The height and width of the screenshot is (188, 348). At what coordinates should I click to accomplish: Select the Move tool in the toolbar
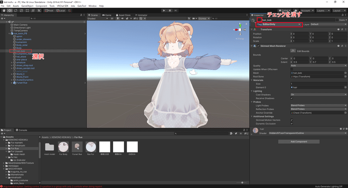10,10
